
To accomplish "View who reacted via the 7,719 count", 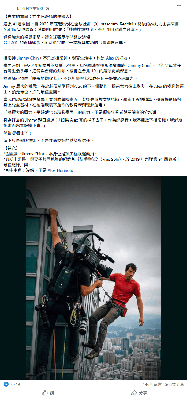I will (x=15, y=384).
